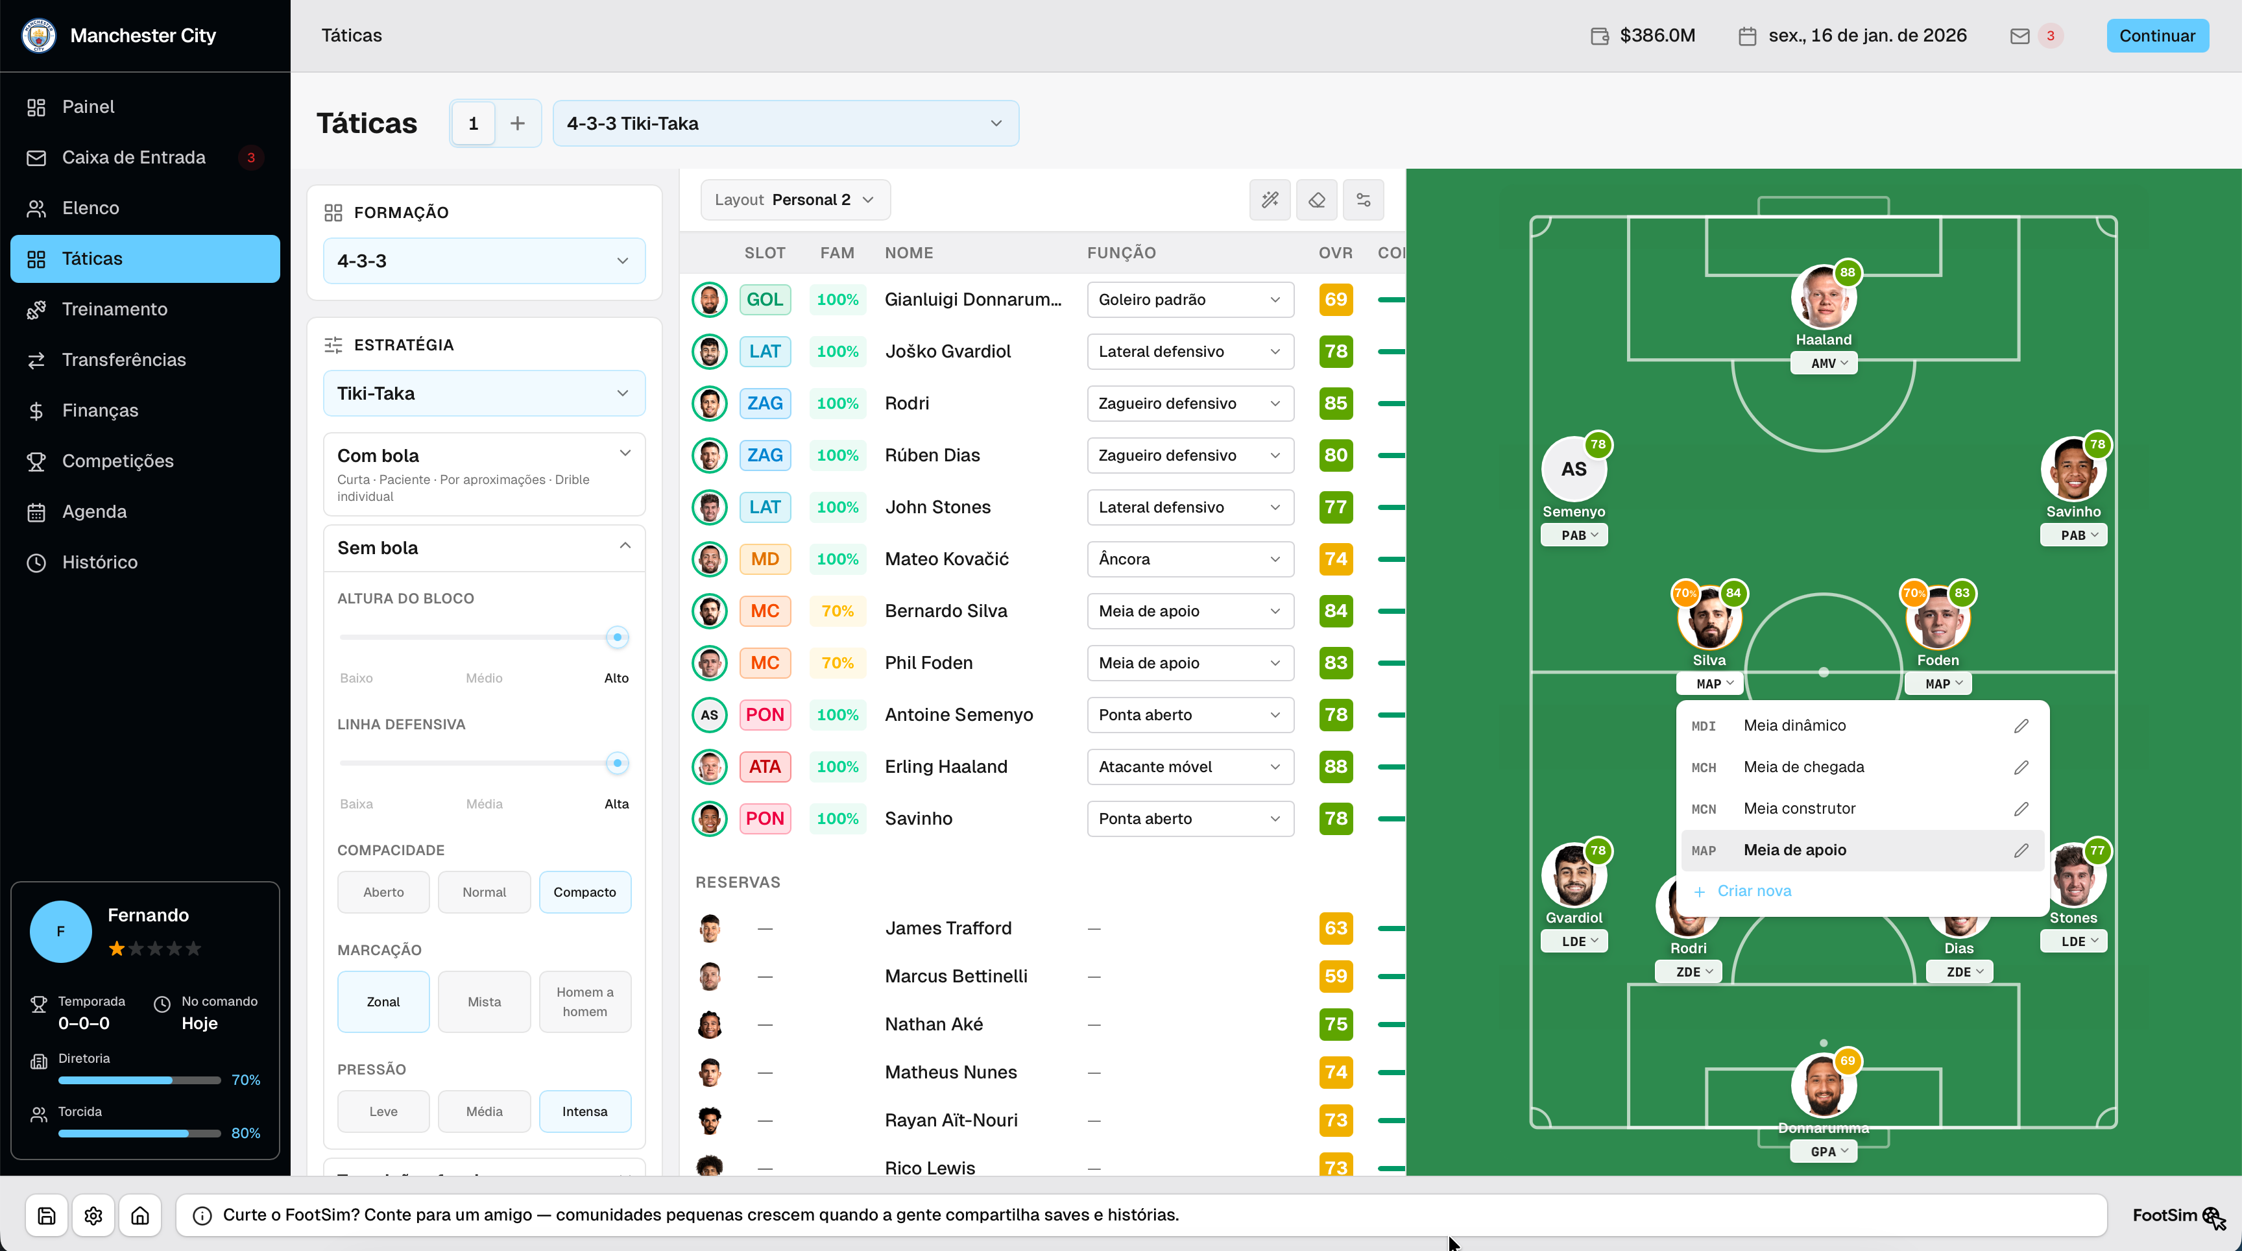Click Savinho's avatar on the pitch
The width and height of the screenshot is (2242, 1251).
coord(2073,470)
